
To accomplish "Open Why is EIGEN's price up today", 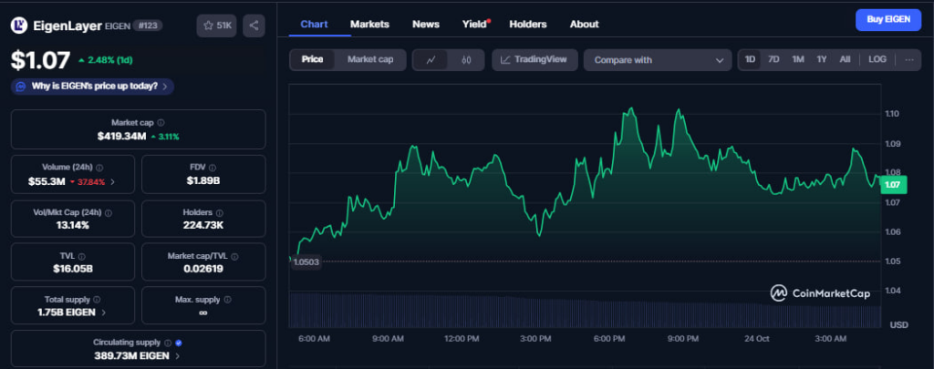I will 92,87.
